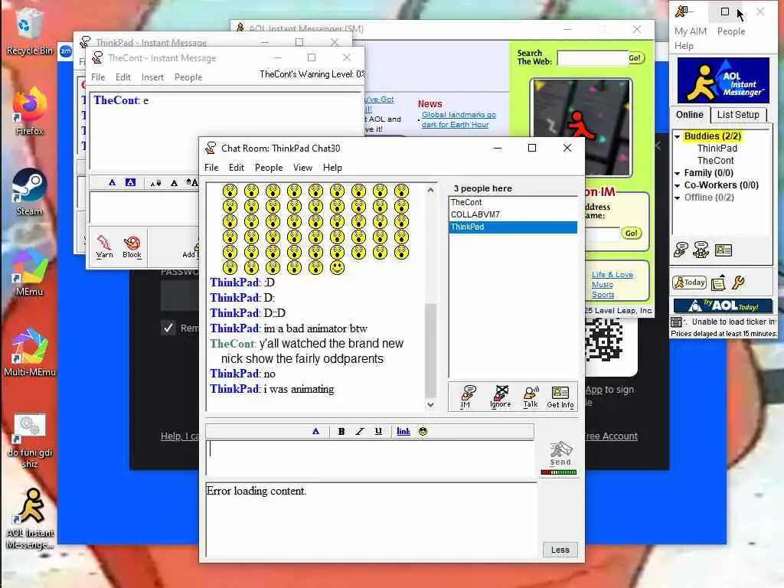Choose the text color A in chat toolbar
Screen dimensions: 784x588
pos(315,432)
